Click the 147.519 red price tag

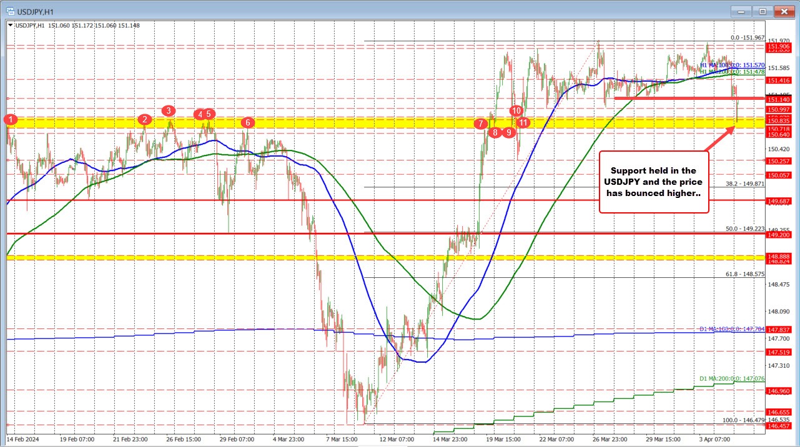(x=779, y=351)
